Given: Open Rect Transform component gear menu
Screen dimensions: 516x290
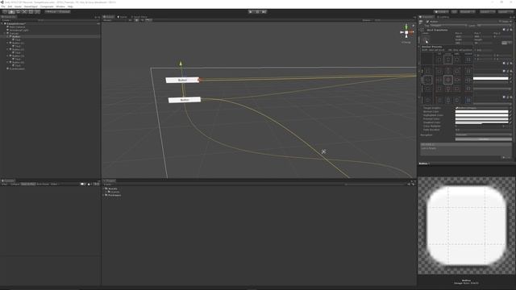Looking at the screenshot, I should (x=510, y=30).
